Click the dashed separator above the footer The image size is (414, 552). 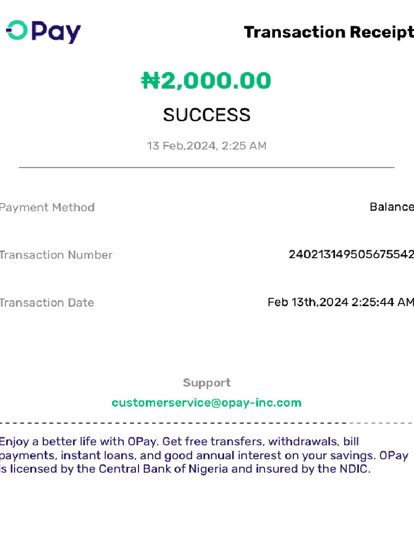point(206,423)
